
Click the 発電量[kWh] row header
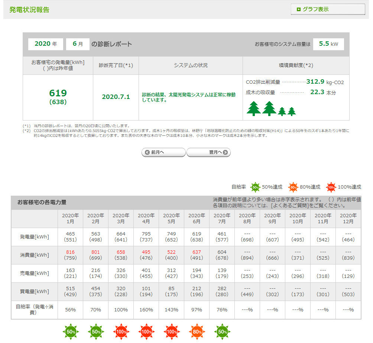[x=34, y=237]
